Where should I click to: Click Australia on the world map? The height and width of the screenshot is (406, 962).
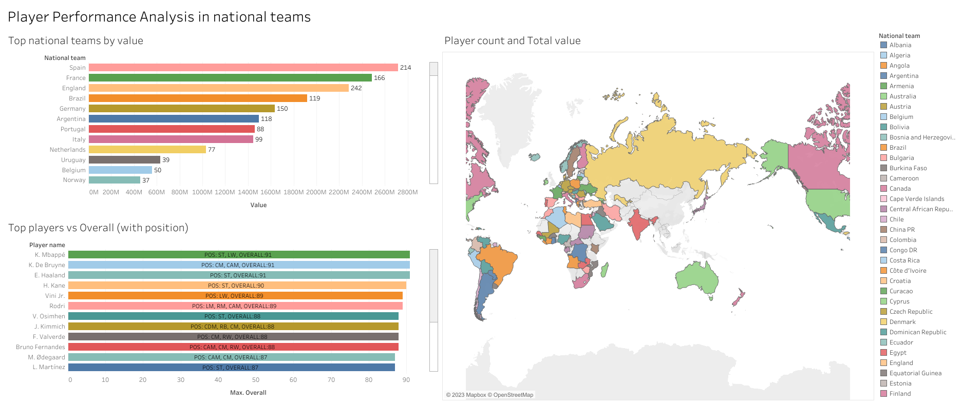[x=697, y=280]
